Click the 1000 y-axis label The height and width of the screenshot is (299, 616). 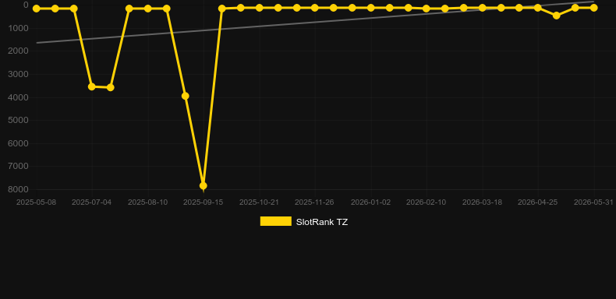pos(19,28)
